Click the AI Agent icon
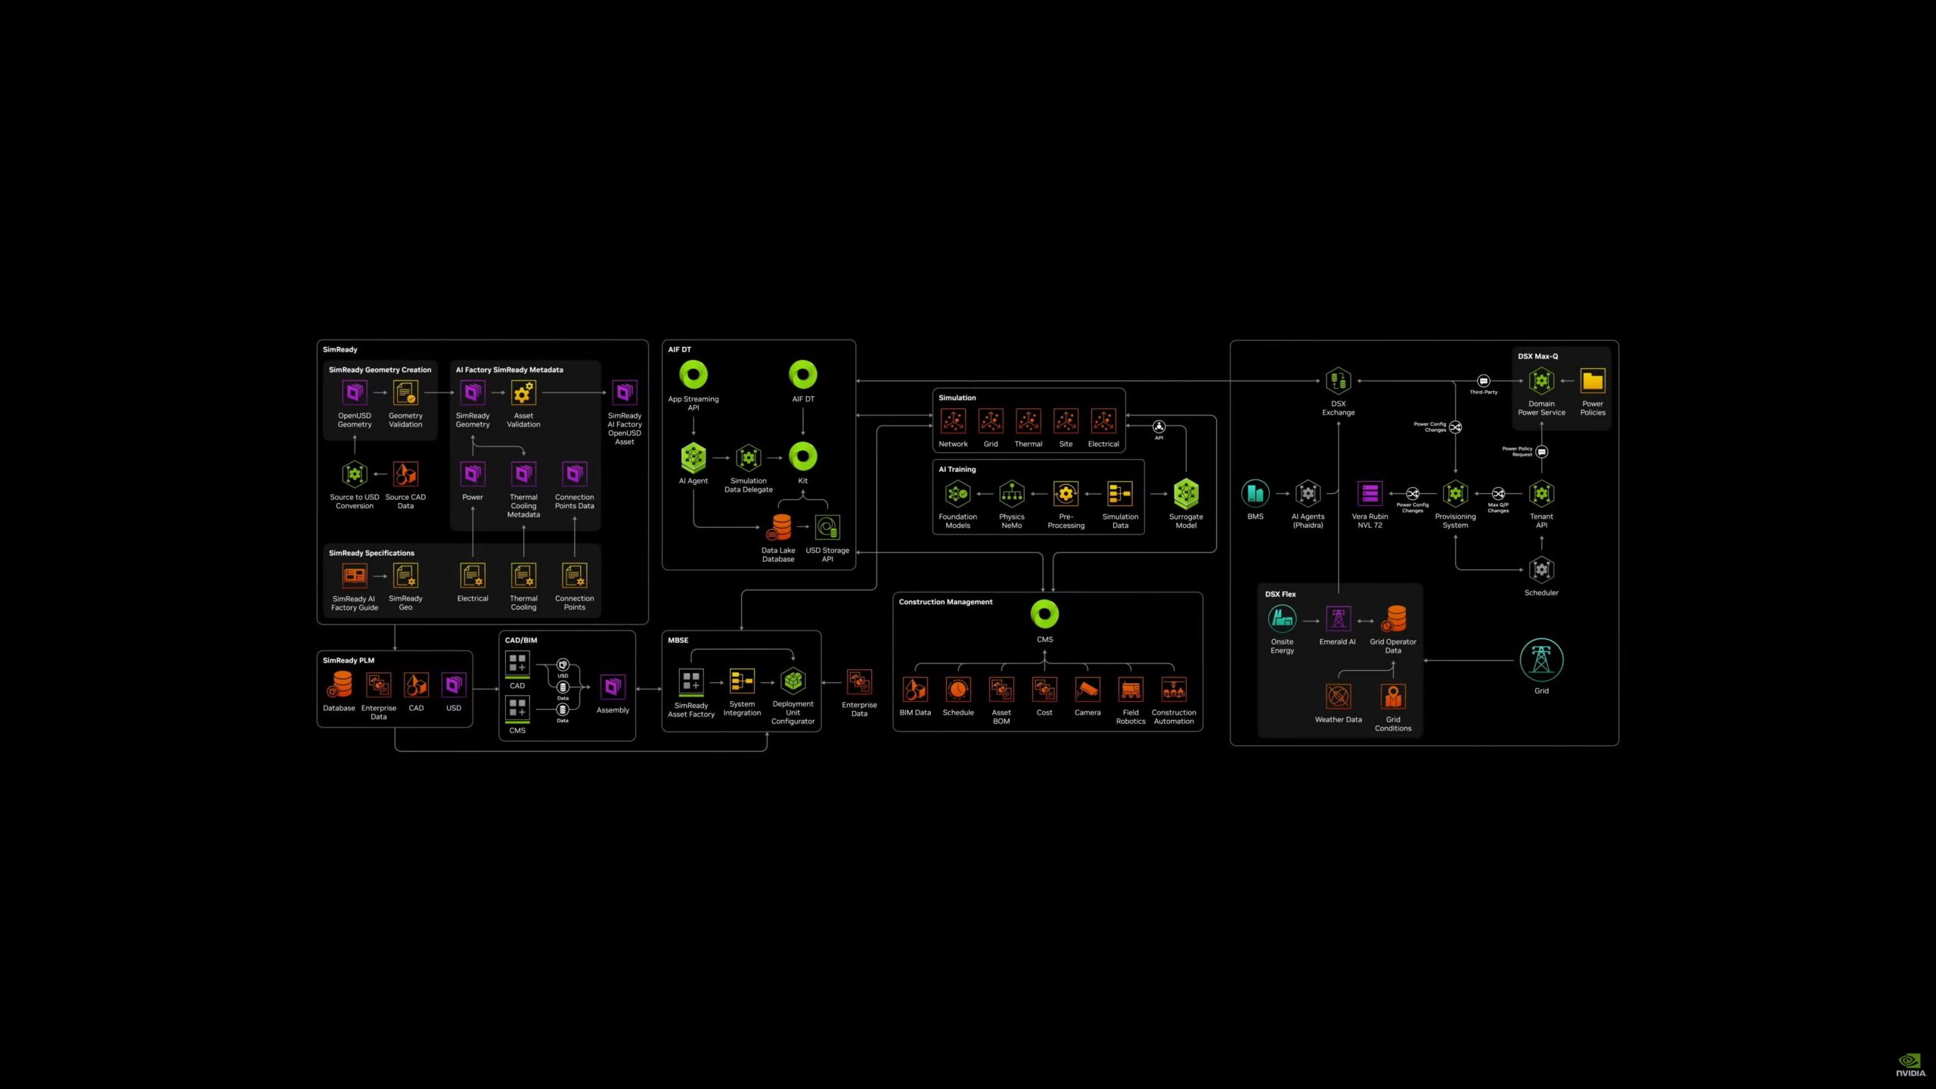This screenshot has width=1936, height=1089. tap(693, 457)
